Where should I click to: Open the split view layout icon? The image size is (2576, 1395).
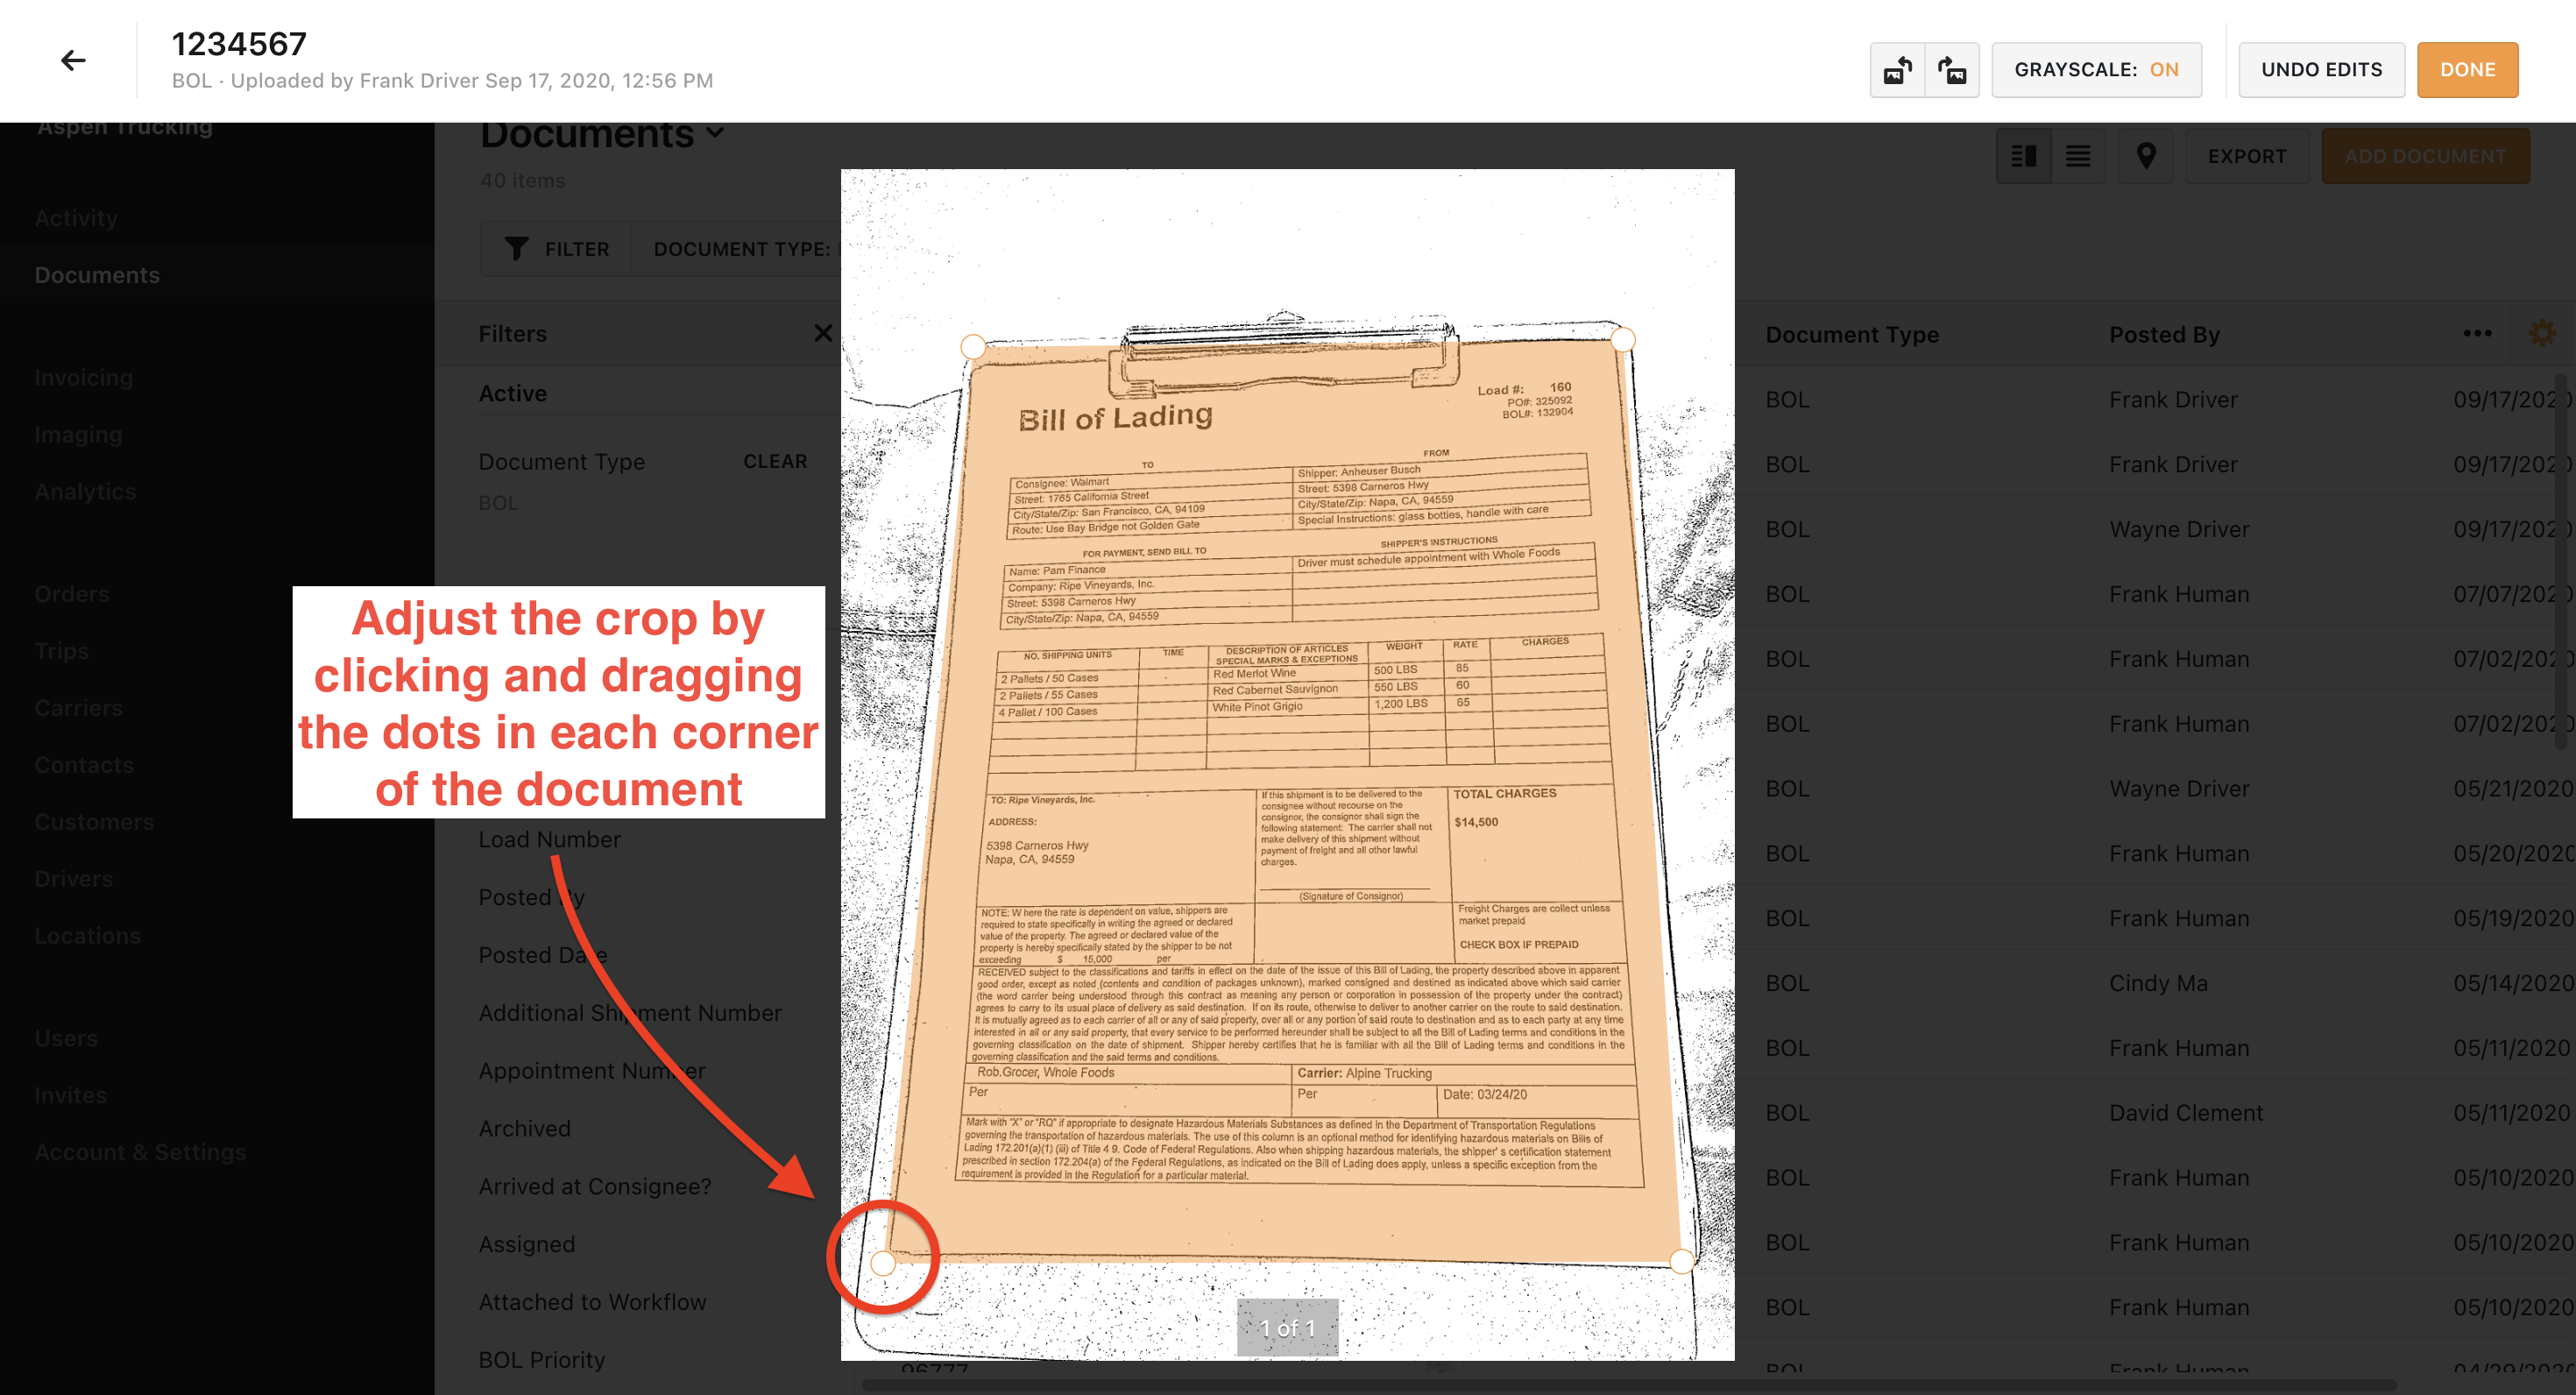click(2024, 156)
